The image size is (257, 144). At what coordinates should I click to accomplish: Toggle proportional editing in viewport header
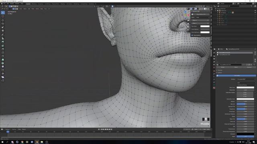tap(112, 6)
